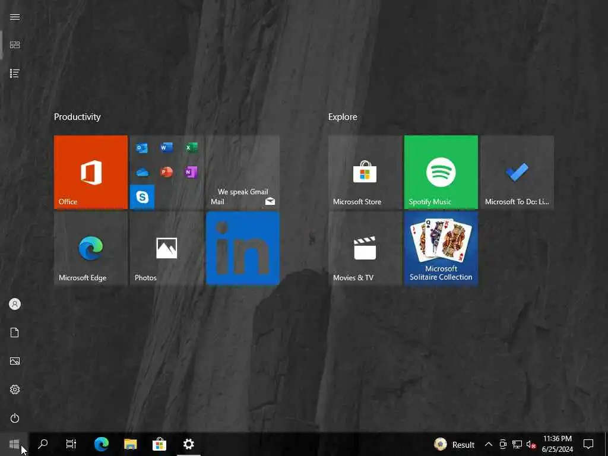Image resolution: width=608 pixels, height=456 pixels.
Task: Open Microsoft Store tile
Action: tap(365, 172)
